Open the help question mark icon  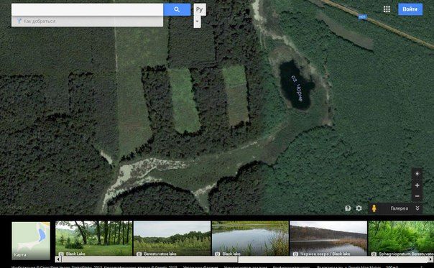click(348, 208)
